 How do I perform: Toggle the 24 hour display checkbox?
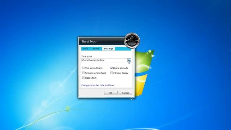[112, 73]
